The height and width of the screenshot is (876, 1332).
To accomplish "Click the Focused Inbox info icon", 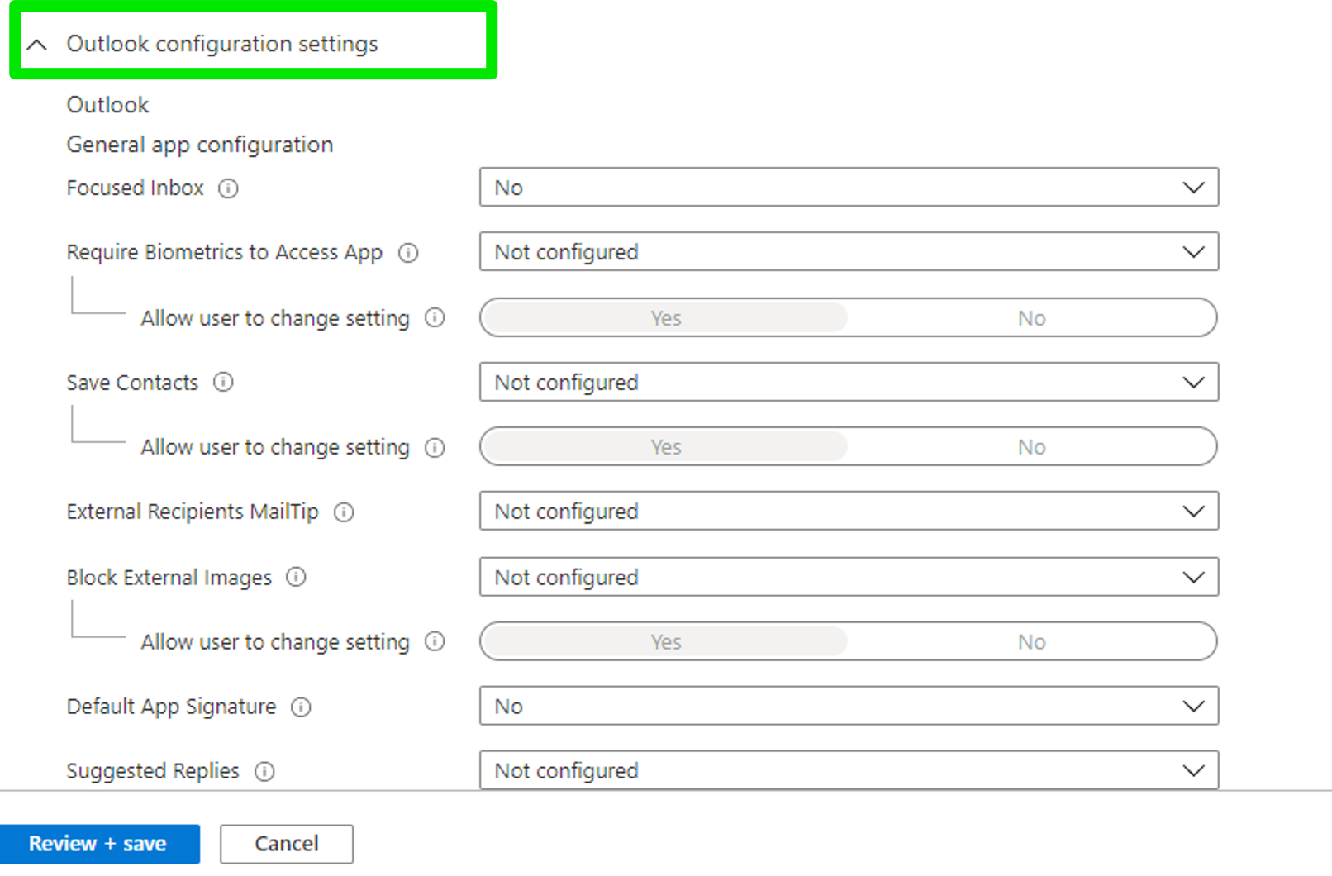I will tap(229, 188).
